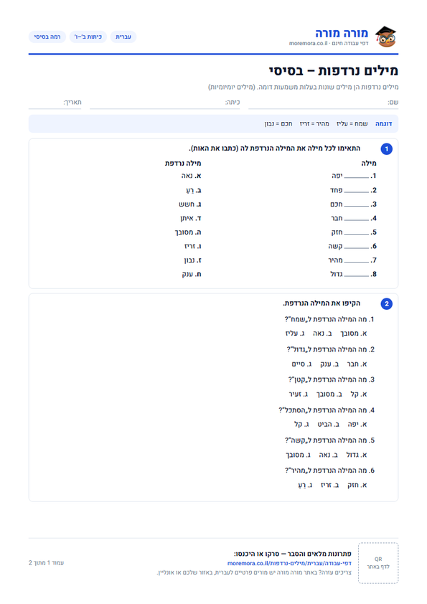Choose answer ג. עליז for question 1
This screenshot has height=604, width=427.
(295, 334)
